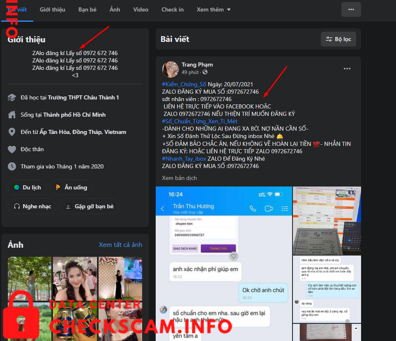Click the heart icon beside Độc thân

(12, 149)
